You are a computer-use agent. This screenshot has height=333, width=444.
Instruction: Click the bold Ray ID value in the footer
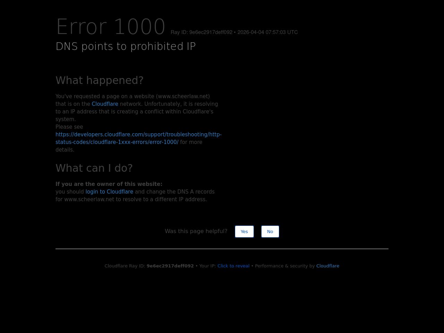170,266
